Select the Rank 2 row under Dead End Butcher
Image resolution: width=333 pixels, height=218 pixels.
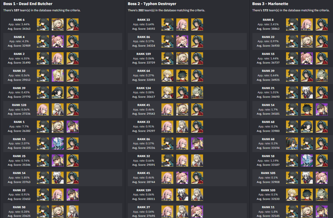(x=63, y=58)
